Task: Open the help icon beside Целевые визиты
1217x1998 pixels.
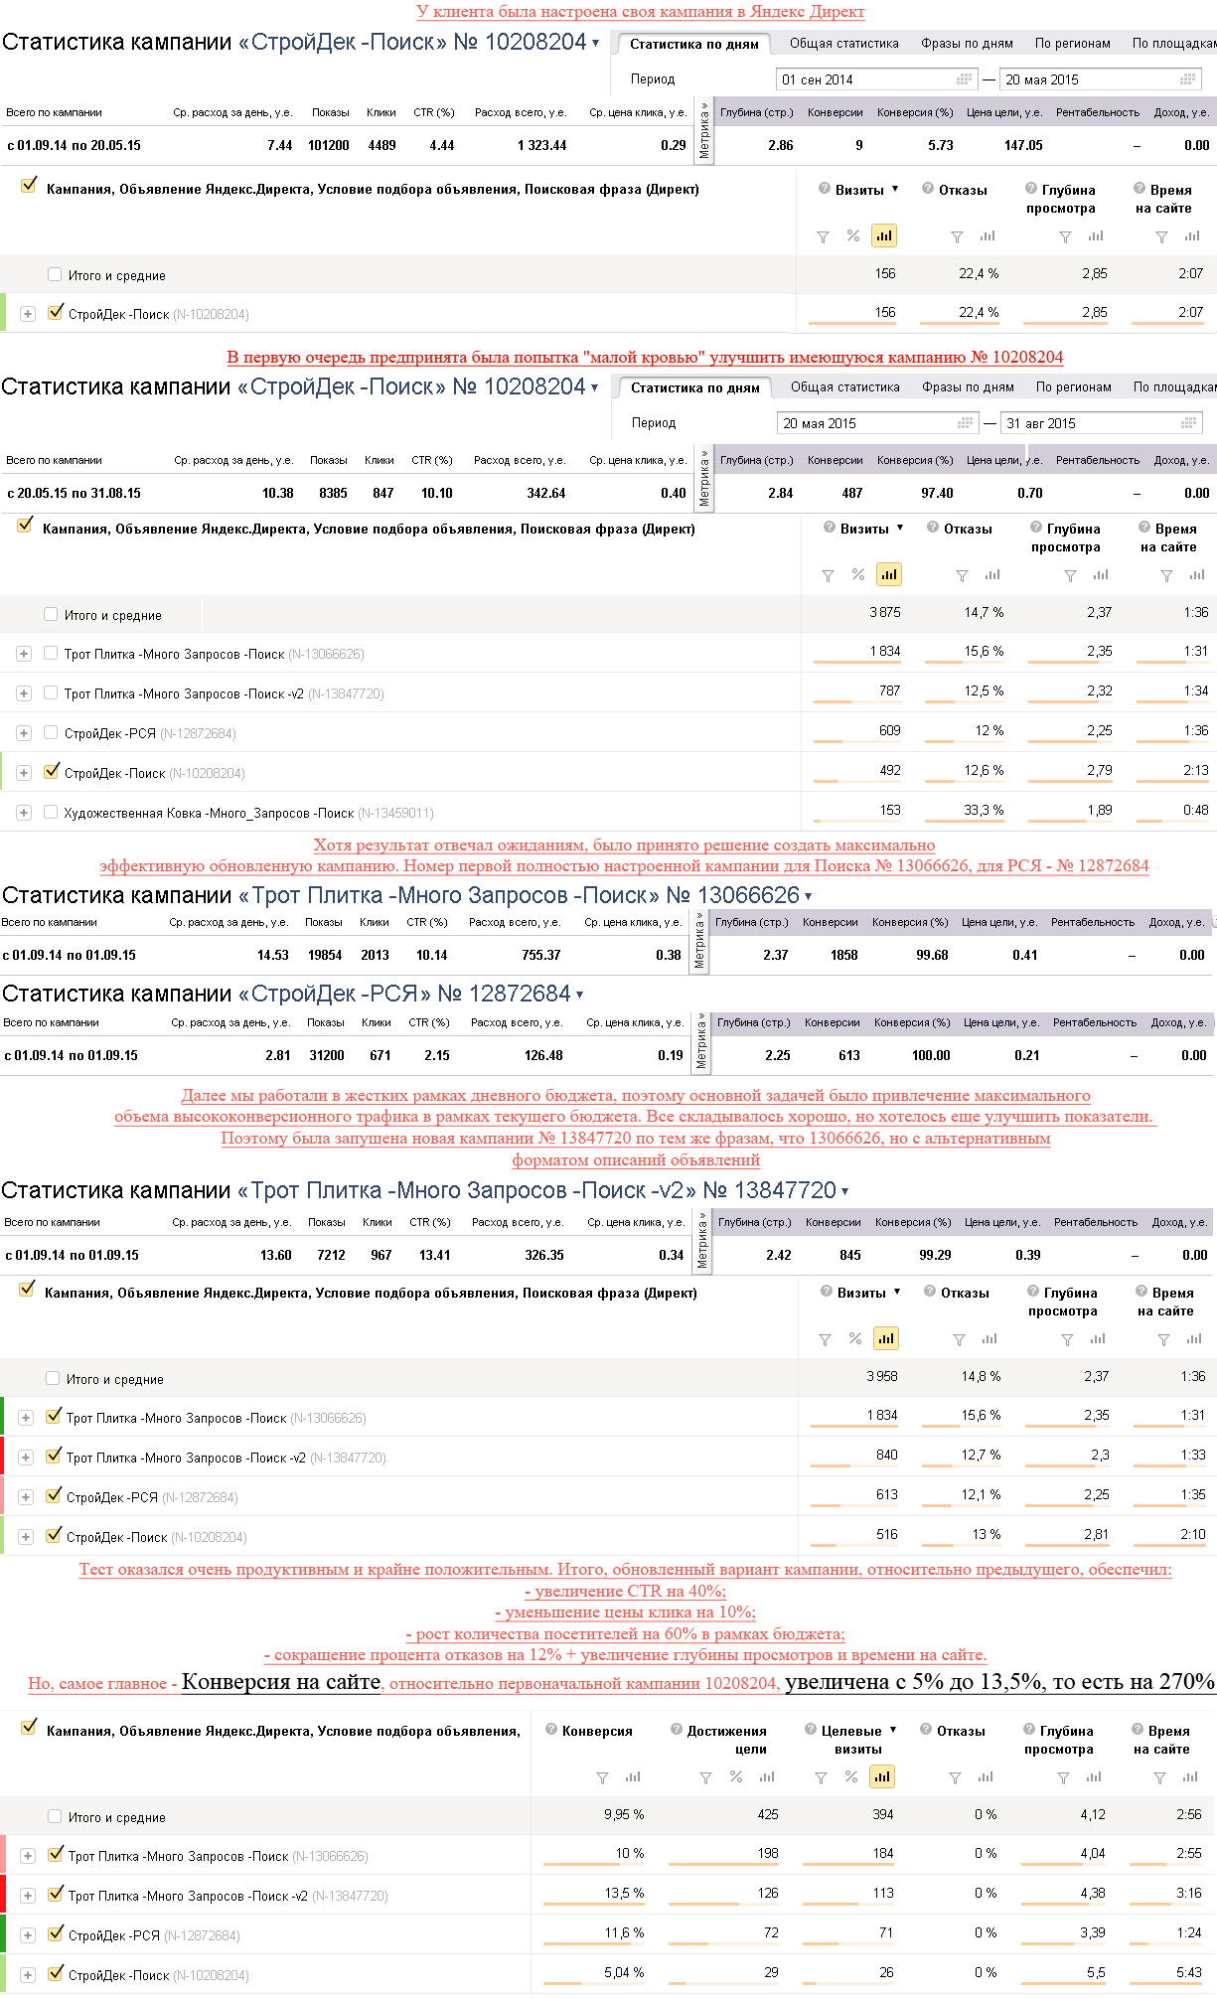Action: pos(811,1730)
